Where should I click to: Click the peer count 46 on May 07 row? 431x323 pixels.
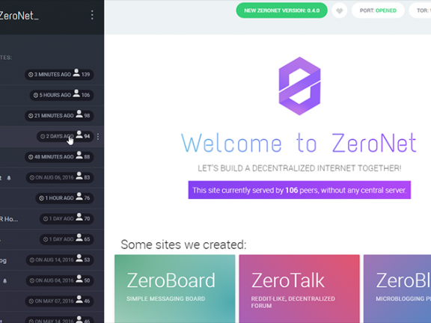[x=87, y=301]
